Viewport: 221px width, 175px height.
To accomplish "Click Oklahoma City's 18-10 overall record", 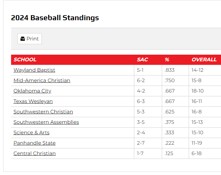I will coord(198,91).
